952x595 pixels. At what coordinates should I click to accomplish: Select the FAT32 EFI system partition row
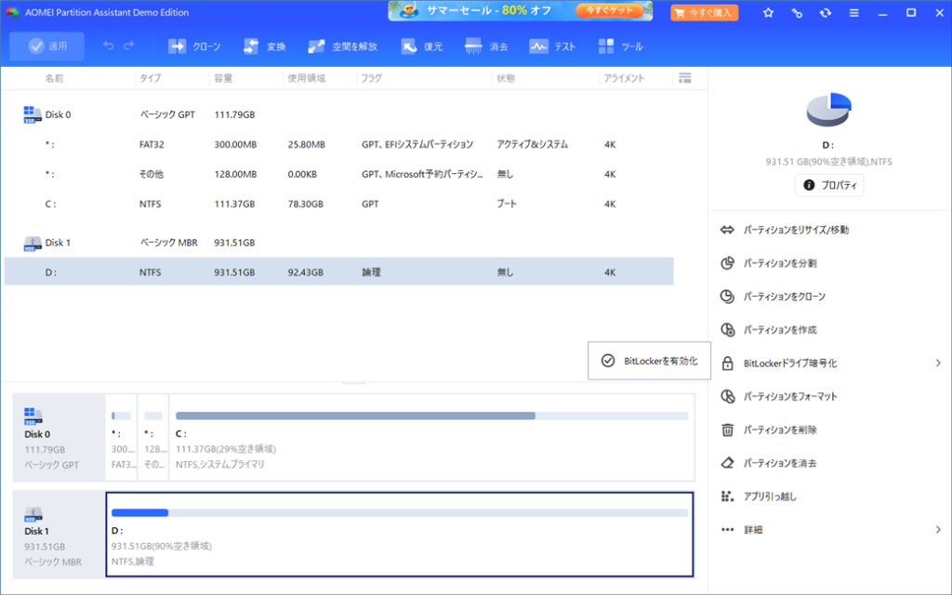point(338,144)
